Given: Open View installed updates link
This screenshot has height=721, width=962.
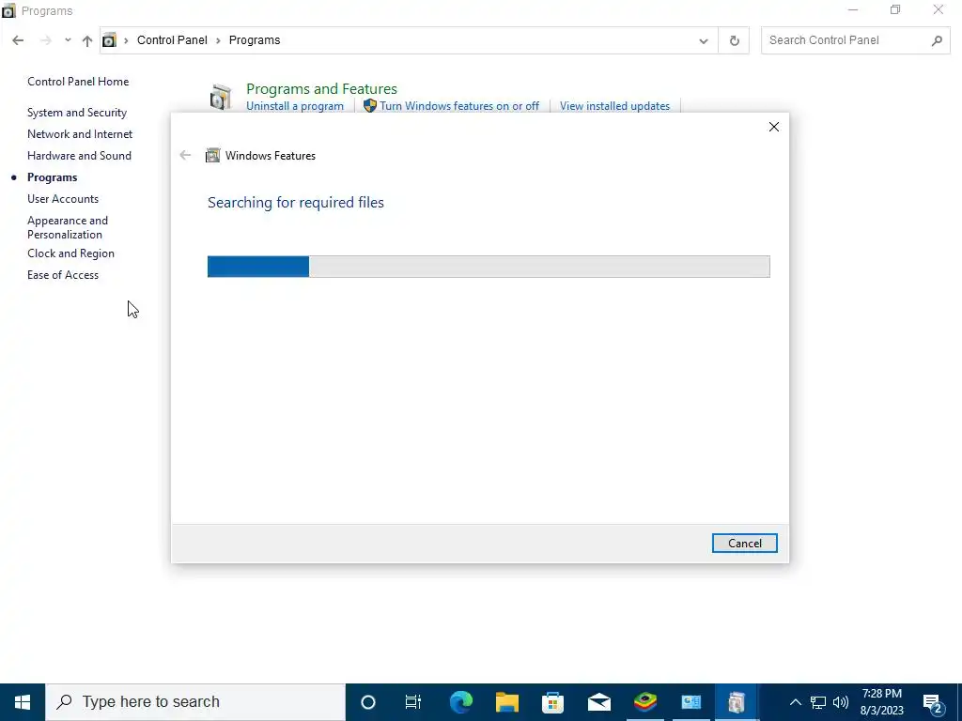Looking at the screenshot, I should 614,106.
